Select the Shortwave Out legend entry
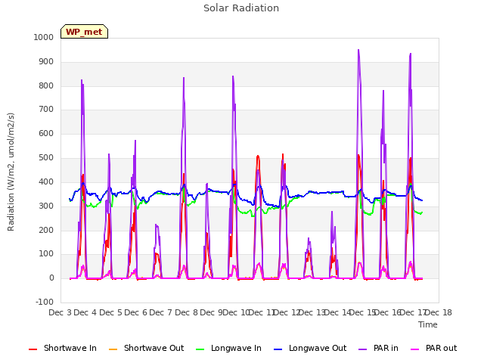Image resolution: width=484 pixels, height=363 pixels. click(146, 348)
